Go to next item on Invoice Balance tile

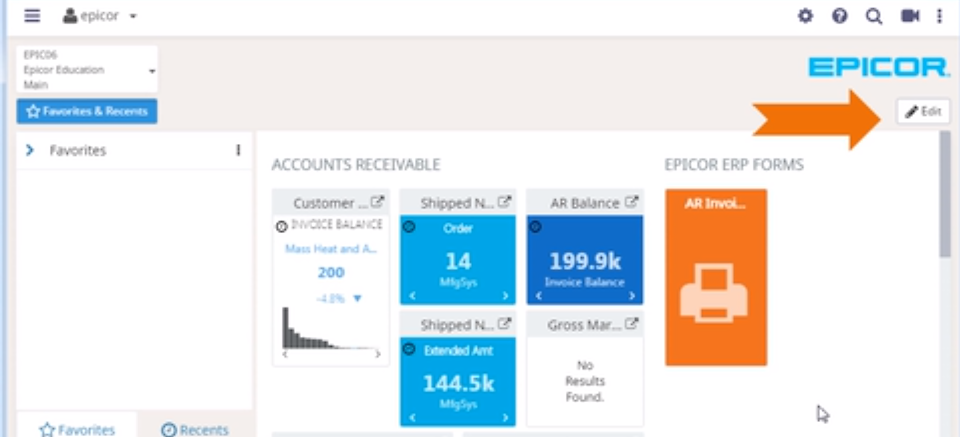coord(632,296)
